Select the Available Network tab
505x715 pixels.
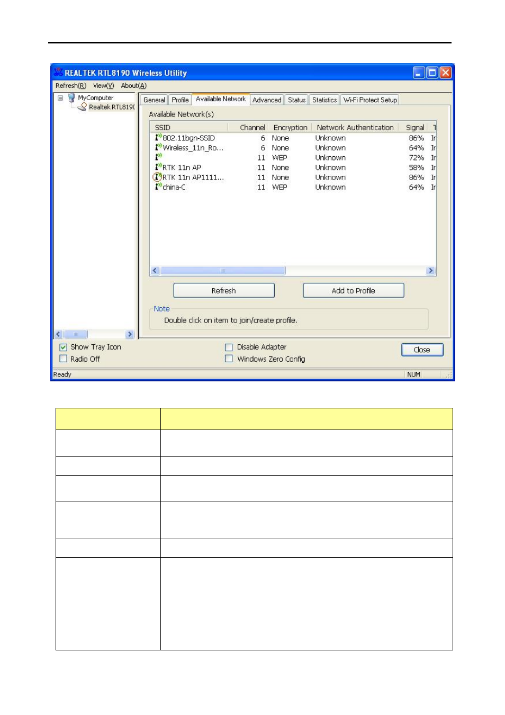click(x=221, y=99)
